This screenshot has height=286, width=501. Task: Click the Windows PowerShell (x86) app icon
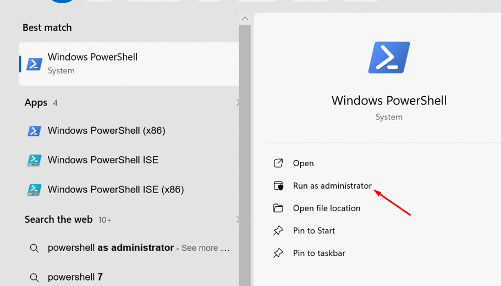pyautogui.click(x=34, y=131)
